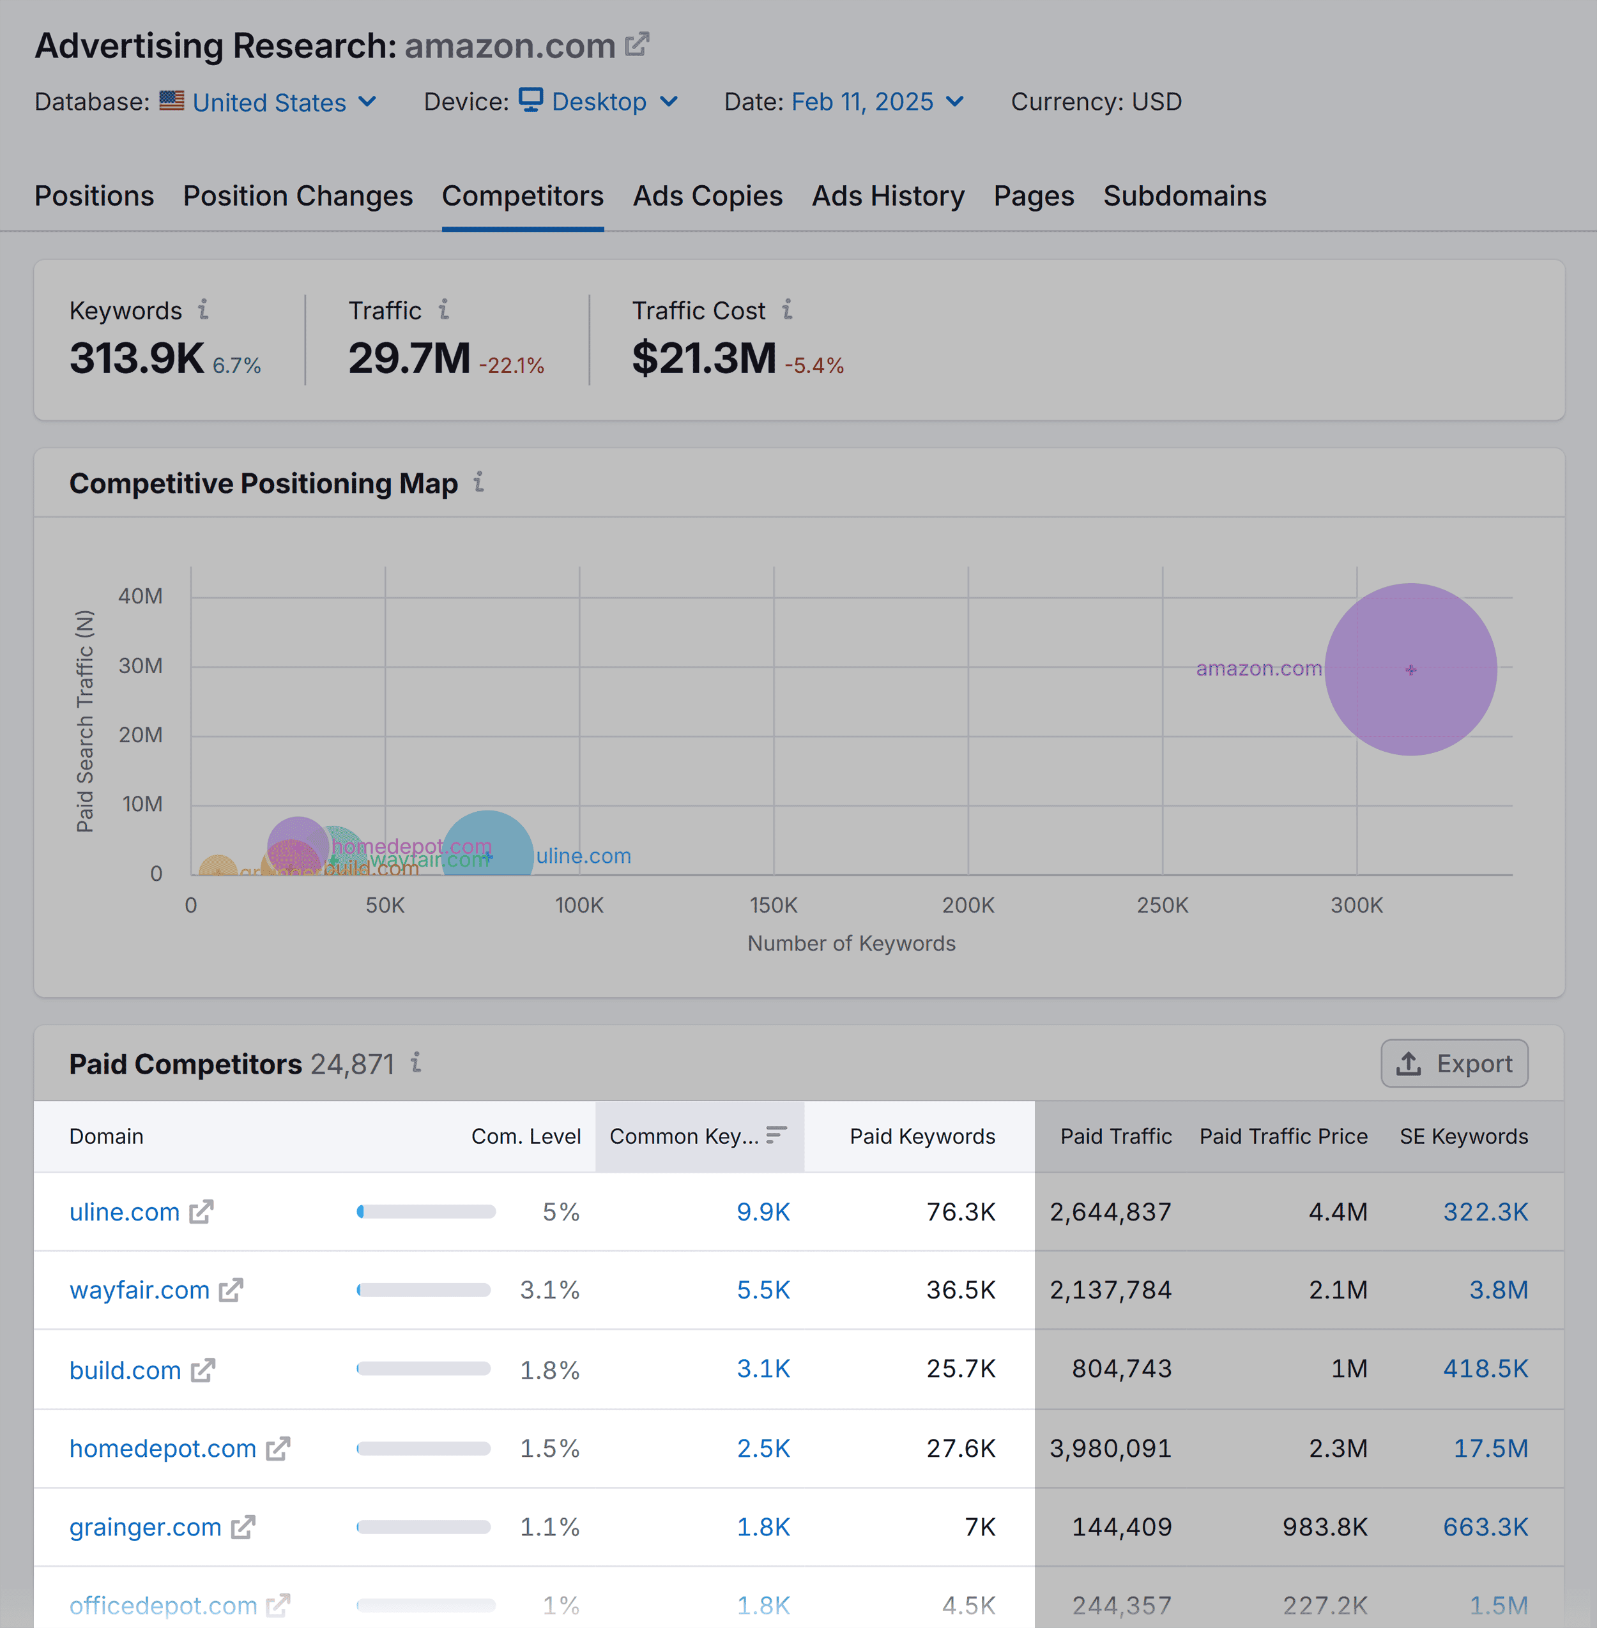Click the info icon next to Keywords

204,310
